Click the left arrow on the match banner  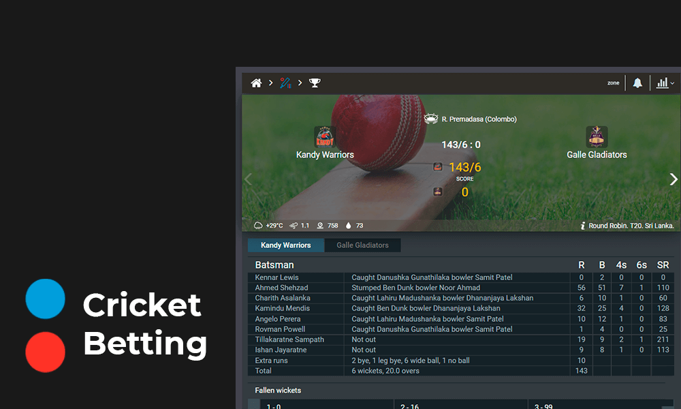[x=249, y=179]
